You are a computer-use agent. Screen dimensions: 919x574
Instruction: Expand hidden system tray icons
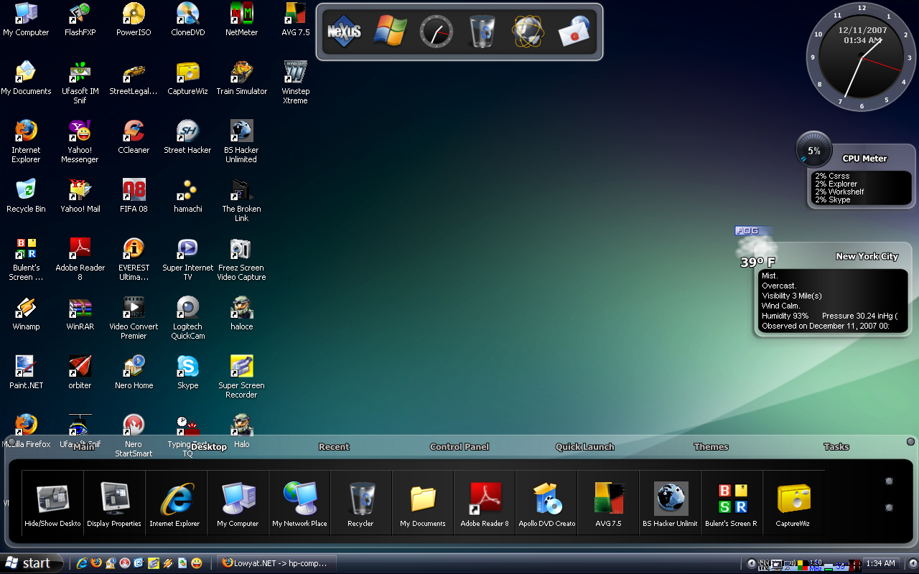pyautogui.click(x=752, y=563)
